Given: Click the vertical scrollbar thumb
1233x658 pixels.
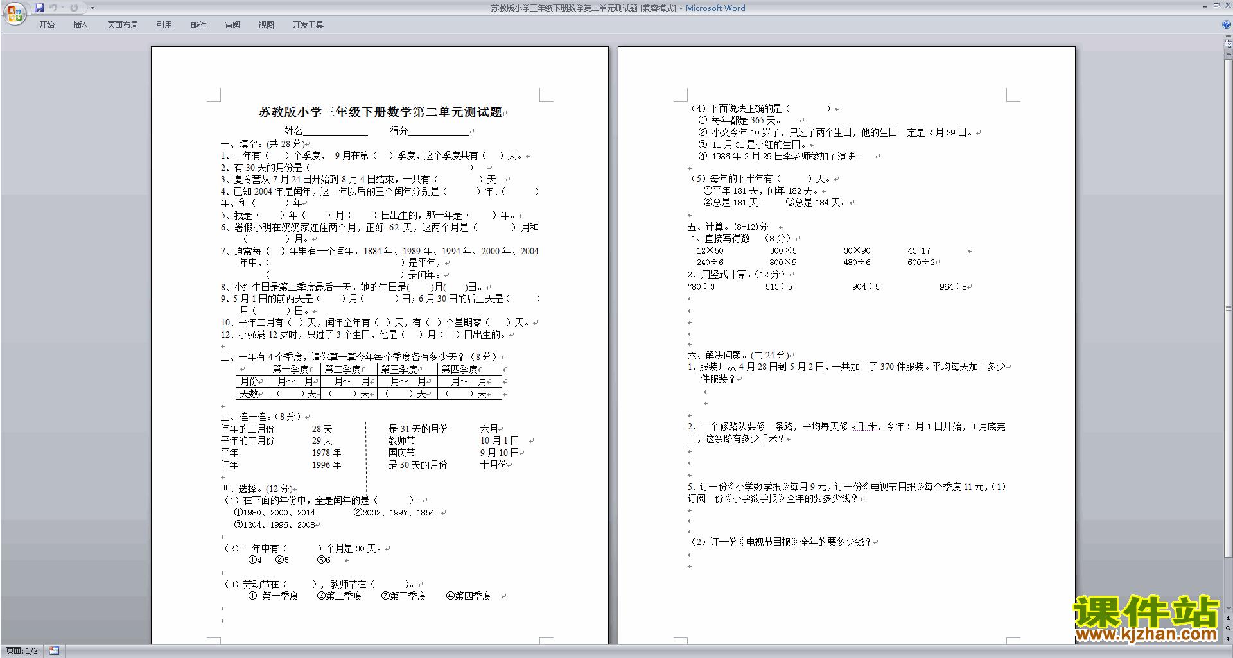Looking at the screenshot, I should point(1228,309).
